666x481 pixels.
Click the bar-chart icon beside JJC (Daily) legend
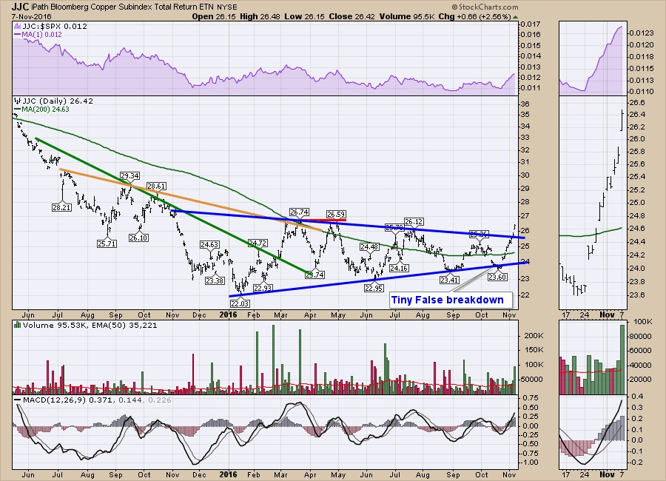(x=18, y=101)
